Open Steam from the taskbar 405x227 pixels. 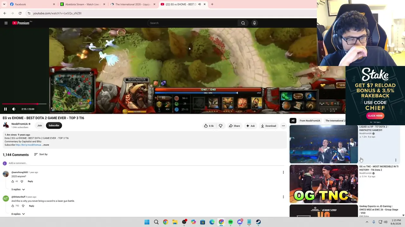tap(259, 222)
